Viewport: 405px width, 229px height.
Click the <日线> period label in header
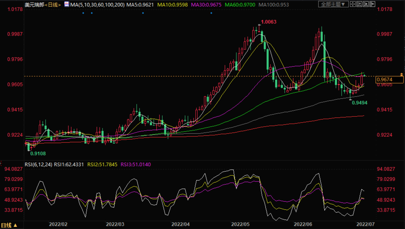click(53, 5)
